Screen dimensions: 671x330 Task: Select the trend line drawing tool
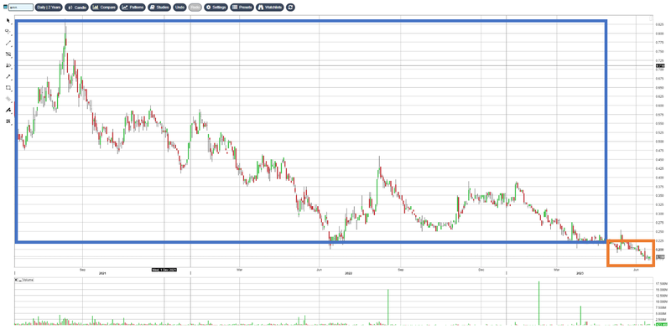click(x=8, y=43)
